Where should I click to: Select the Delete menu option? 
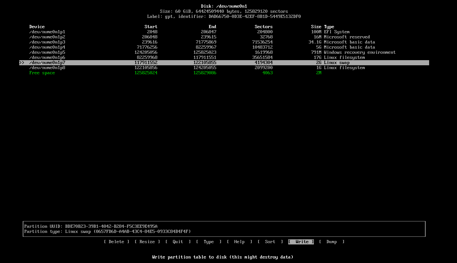[x=117, y=242]
